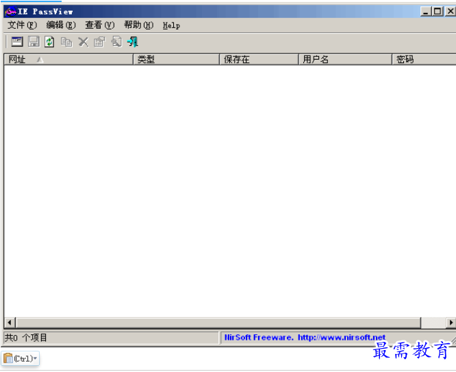Sort by the 类型 column header
The height and width of the screenshot is (372, 456).
[x=176, y=60]
